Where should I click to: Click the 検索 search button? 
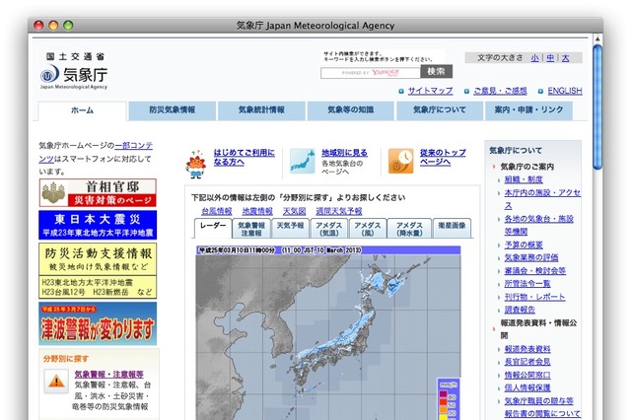coord(436,72)
